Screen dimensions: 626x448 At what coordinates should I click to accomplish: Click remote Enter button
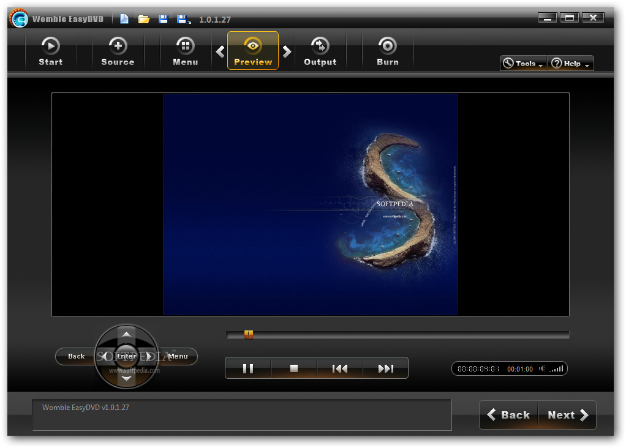(127, 356)
